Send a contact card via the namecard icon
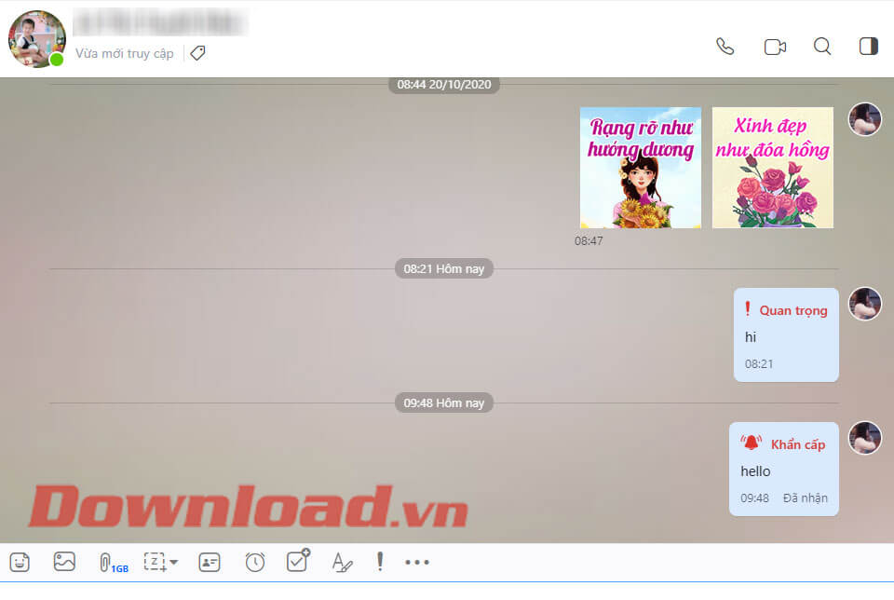 coord(210,562)
